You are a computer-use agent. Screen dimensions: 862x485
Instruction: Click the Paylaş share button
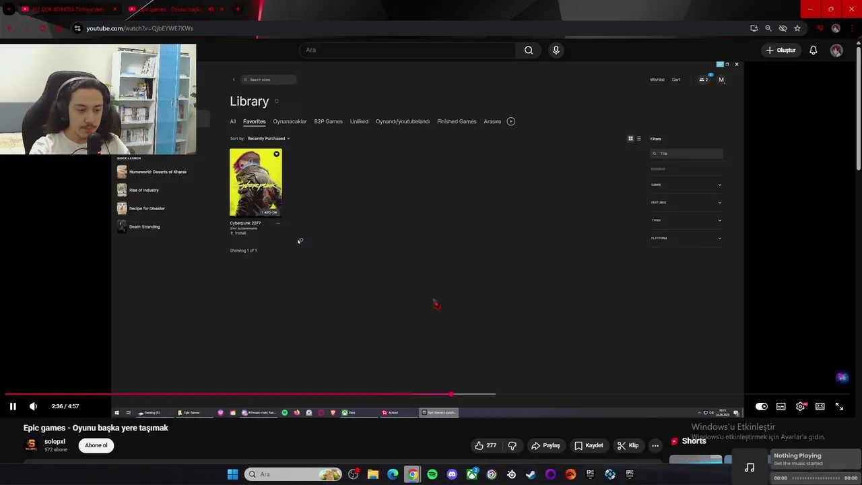coord(545,445)
